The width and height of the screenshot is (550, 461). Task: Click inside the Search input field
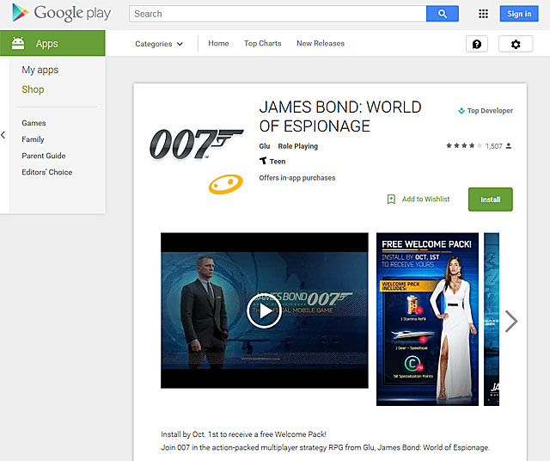pos(277,14)
